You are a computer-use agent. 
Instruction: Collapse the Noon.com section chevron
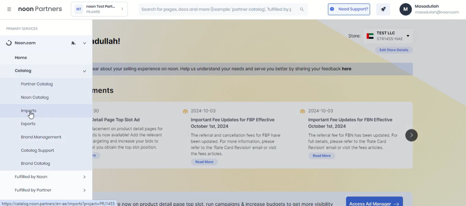[x=85, y=43]
